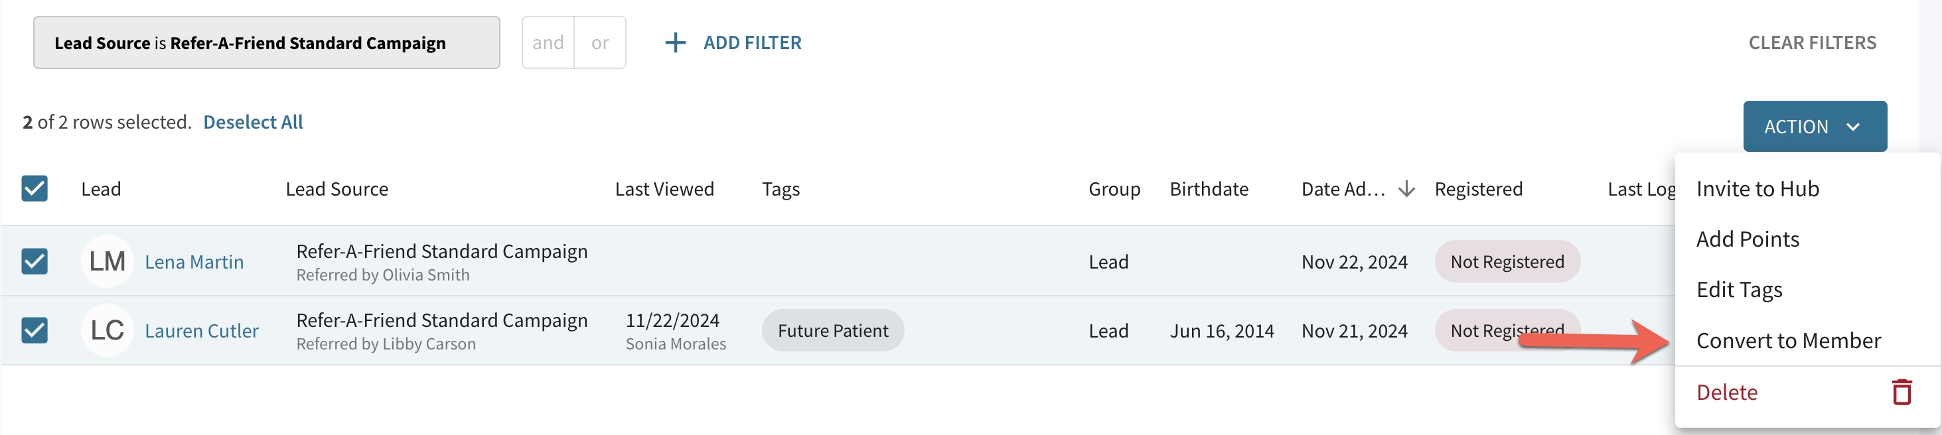Viewport: 1942px width, 435px height.
Task: Click the plus icon beside Add Filter
Action: pos(675,43)
